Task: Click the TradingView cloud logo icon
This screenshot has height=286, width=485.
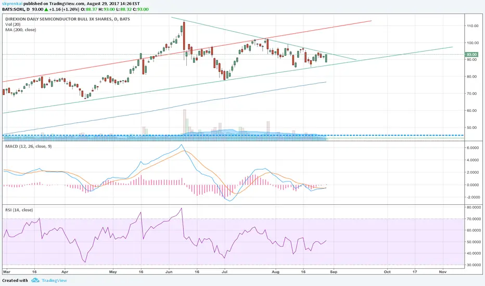Action: coord(35,280)
